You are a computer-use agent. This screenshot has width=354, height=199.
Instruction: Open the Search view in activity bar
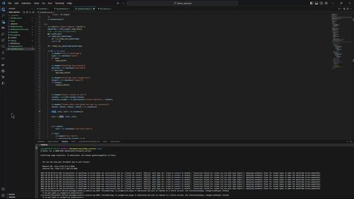3,16
